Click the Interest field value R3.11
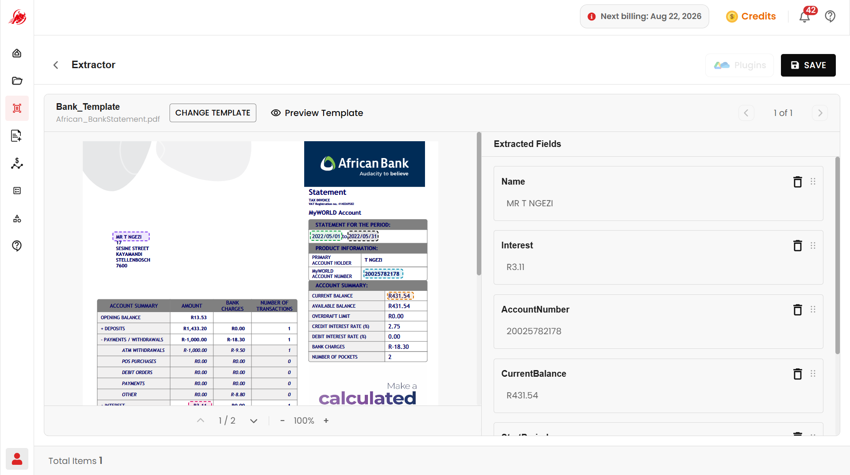The image size is (850, 475). [x=515, y=267]
